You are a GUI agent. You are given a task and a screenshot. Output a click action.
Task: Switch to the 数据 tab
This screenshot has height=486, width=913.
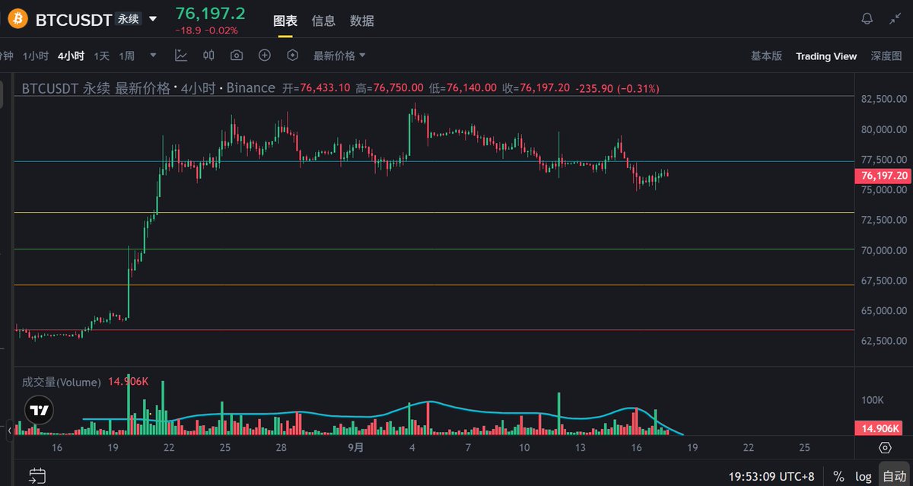point(362,21)
